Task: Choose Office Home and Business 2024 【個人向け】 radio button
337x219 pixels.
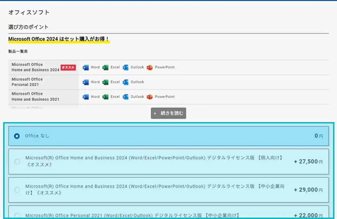Action: [17, 162]
